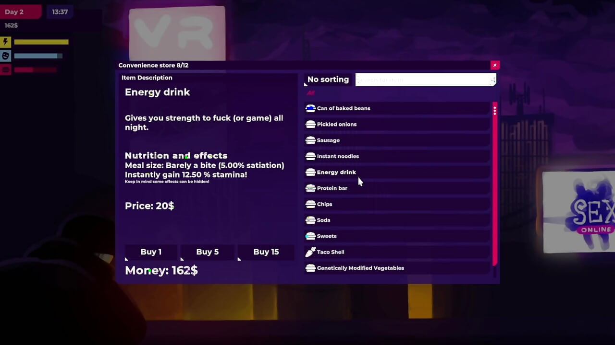Click the Taco Shell carrot icon

tap(310, 252)
